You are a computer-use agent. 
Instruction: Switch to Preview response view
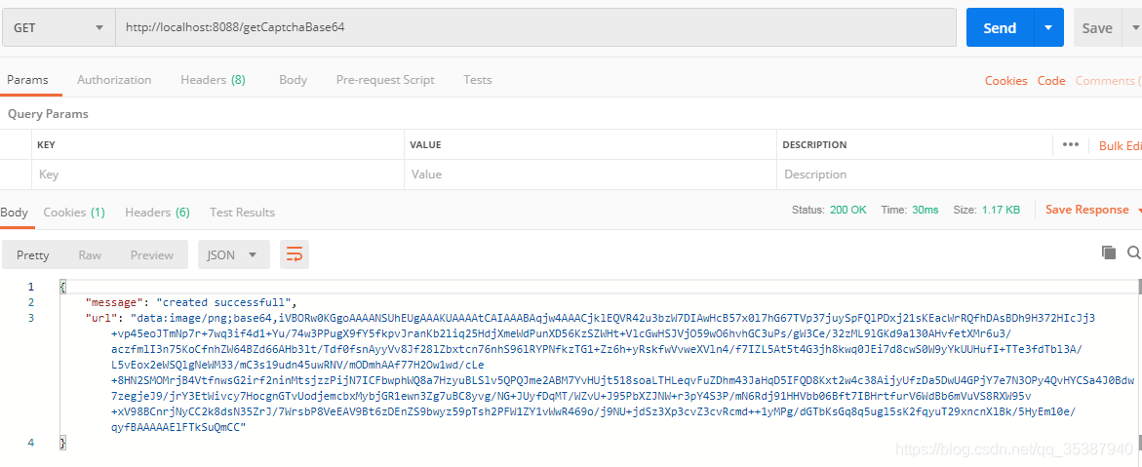pos(152,254)
